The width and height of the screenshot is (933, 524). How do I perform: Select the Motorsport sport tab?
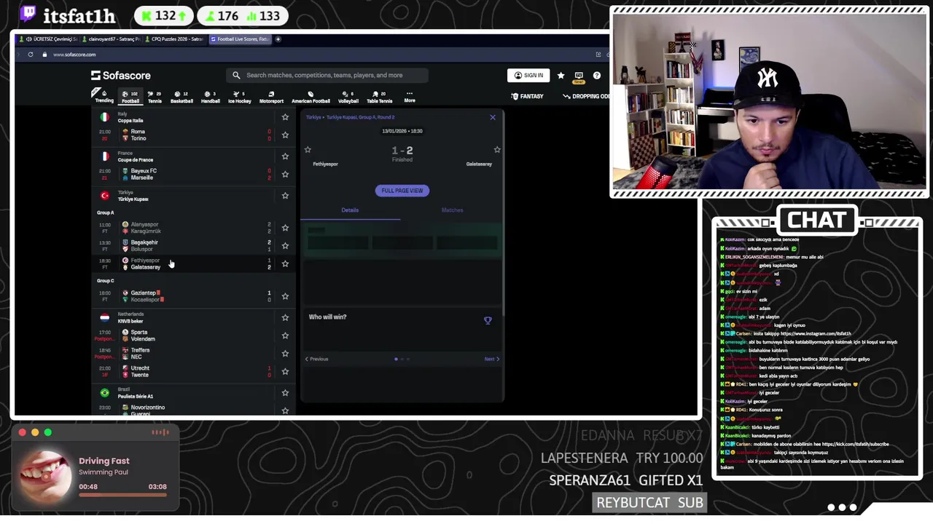point(271,97)
